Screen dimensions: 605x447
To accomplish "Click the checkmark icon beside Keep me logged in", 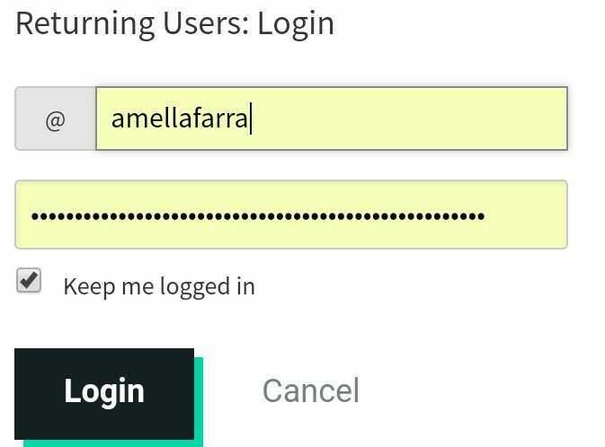I will (x=30, y=282).
